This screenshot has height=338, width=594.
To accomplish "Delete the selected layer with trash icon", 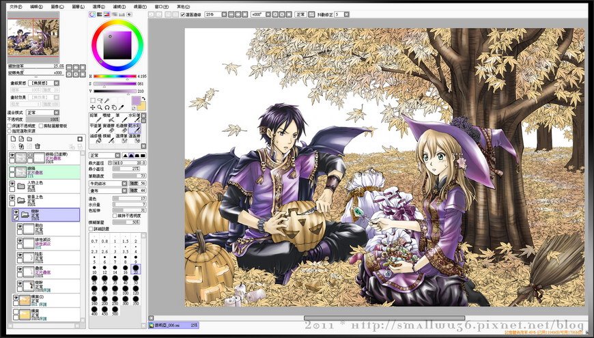I will click(38, 146).
